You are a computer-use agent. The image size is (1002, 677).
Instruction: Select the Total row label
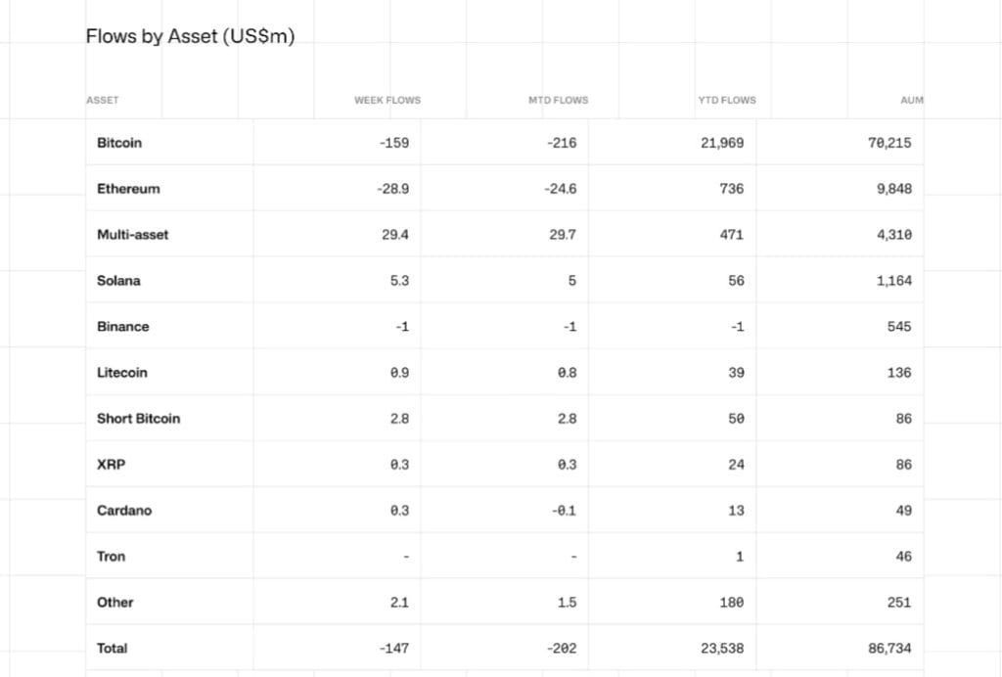112,649
